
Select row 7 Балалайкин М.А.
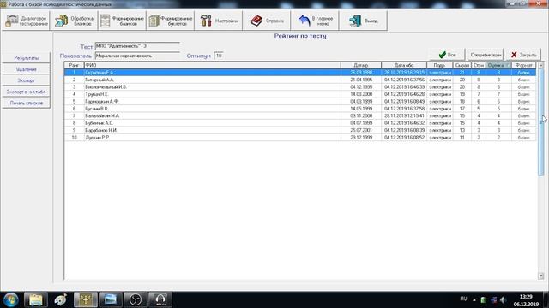(300, 115)
